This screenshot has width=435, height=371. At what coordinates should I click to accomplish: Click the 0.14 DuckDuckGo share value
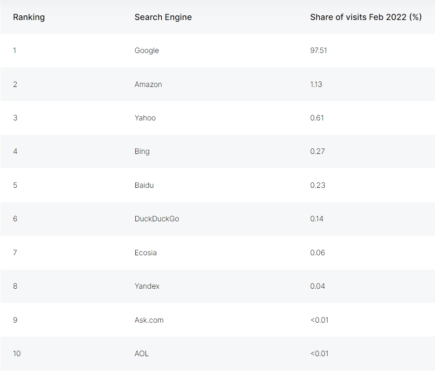click(317, 219)
